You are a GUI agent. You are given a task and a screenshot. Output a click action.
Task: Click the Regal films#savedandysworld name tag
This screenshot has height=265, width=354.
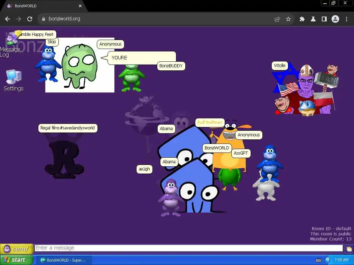click(67, 128)
